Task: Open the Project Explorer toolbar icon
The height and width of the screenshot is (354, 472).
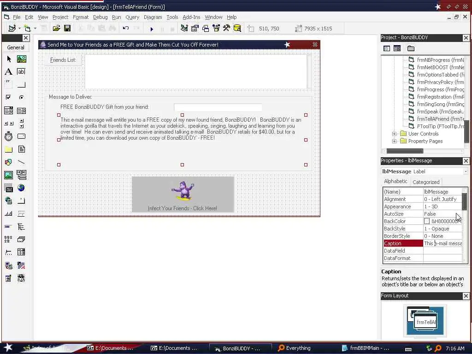Action: (x=184, y=28)
